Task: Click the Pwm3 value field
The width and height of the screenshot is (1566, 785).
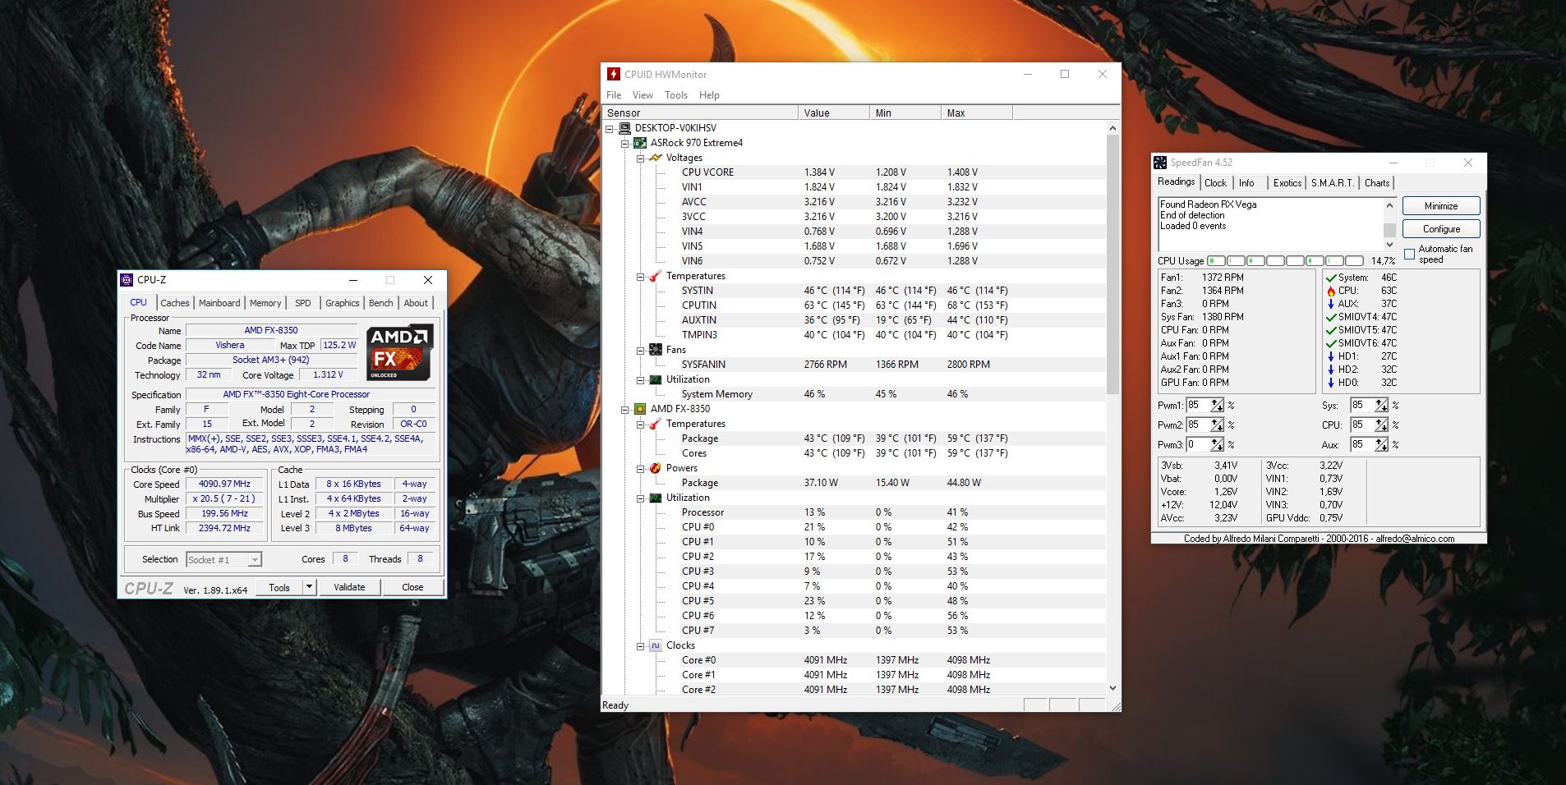Action: point(1198,445)
